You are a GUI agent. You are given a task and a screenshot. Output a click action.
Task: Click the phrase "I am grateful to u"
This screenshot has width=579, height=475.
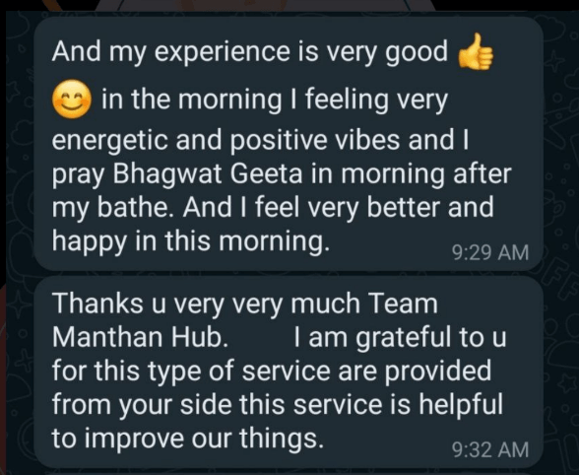[x=400, y=337]
